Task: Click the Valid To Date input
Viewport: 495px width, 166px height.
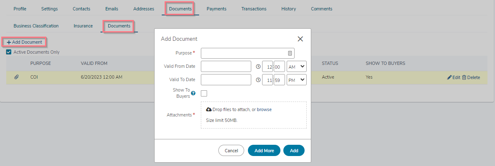Action: point(226,80)
